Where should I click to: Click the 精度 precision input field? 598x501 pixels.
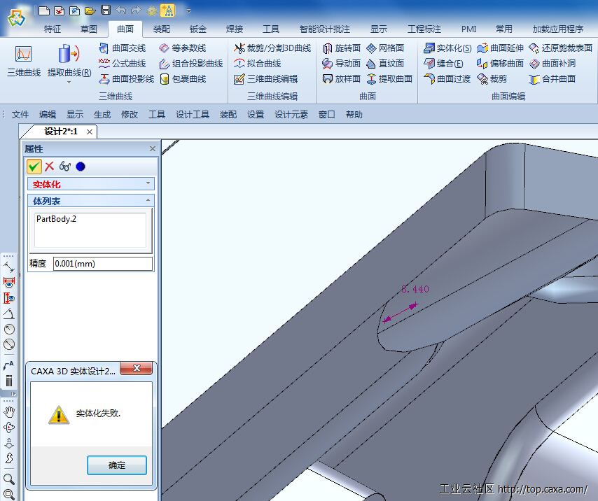tap(102, 264)
